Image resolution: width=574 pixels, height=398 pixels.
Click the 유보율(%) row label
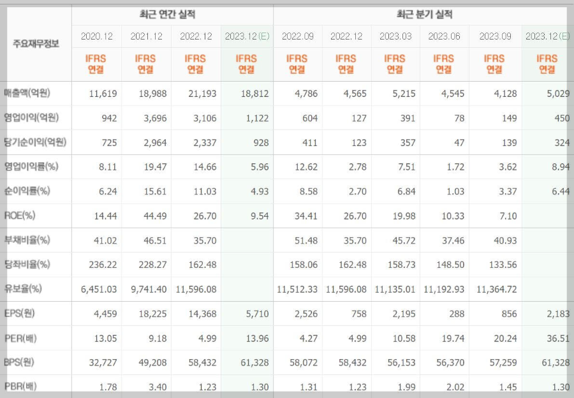tap(23, 289)
